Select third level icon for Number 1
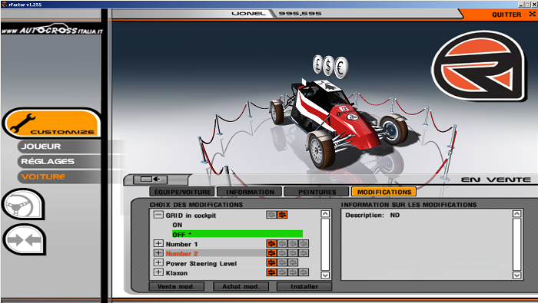Viewport: 538px width, 303px height. click(293, 243)
